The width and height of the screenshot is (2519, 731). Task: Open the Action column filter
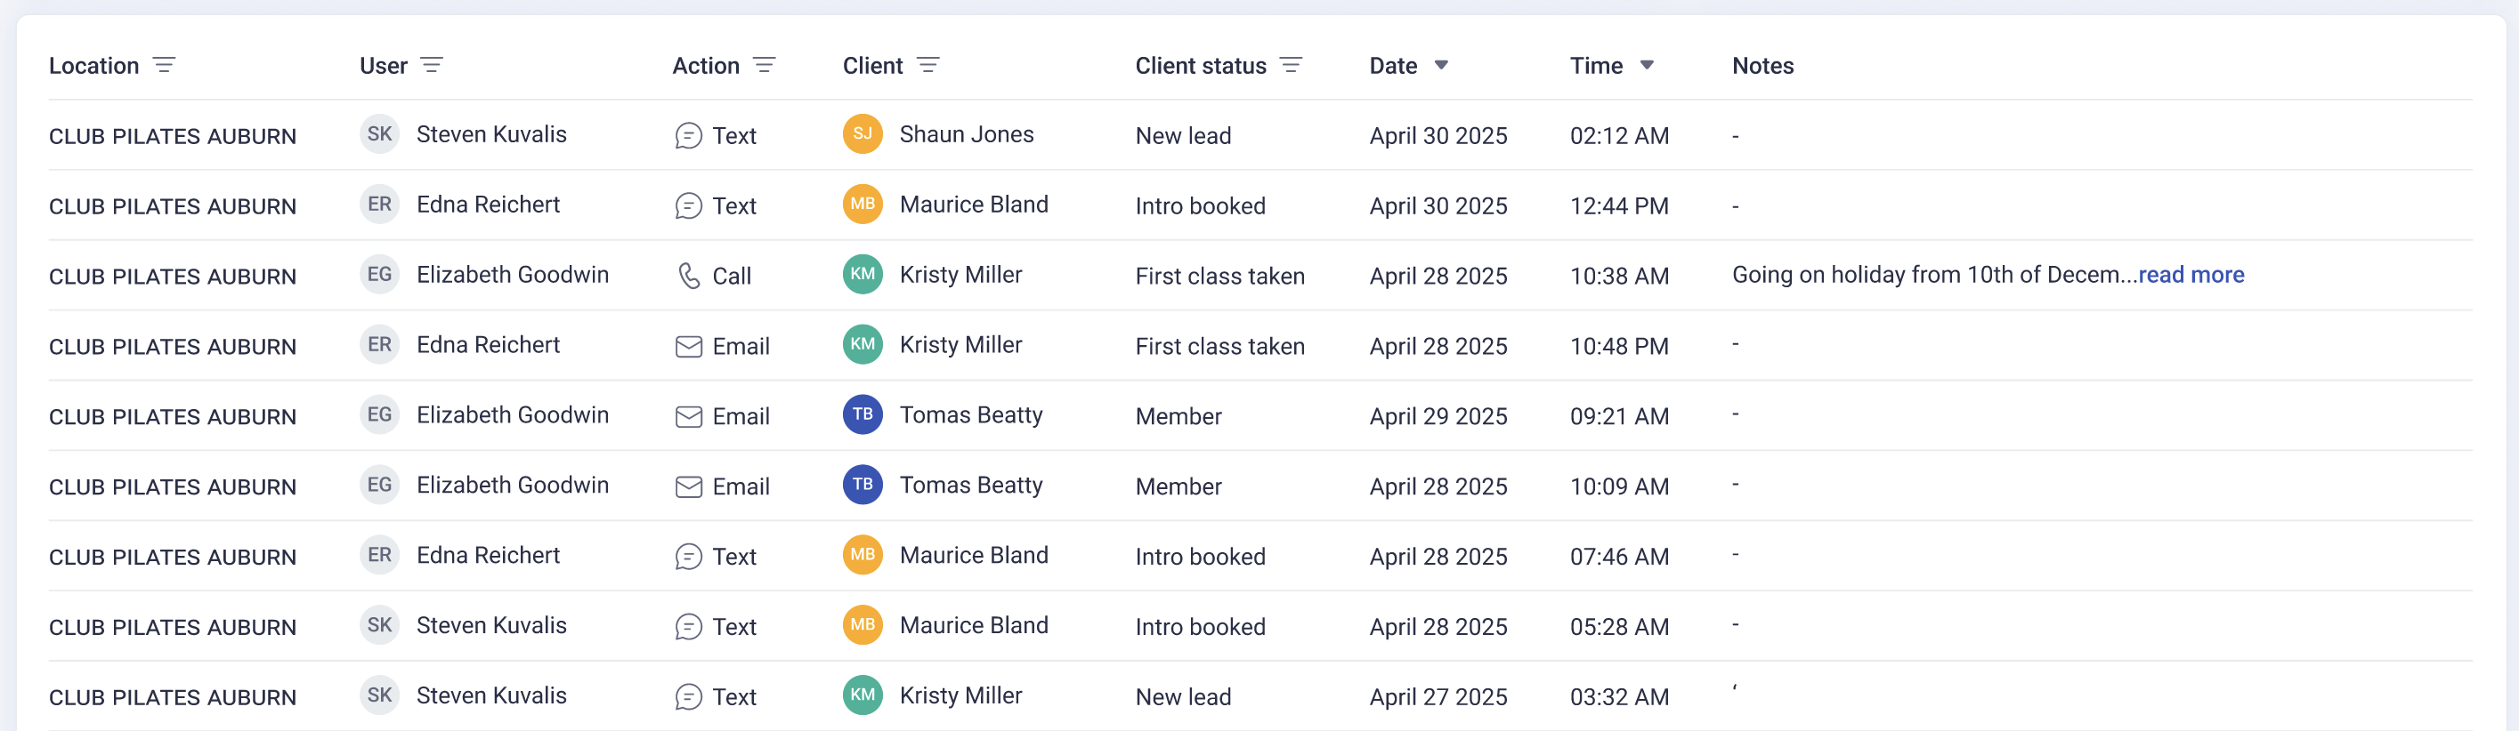tap(765, 66)
